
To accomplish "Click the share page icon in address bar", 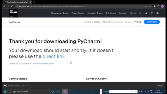I will coord(146,6).
